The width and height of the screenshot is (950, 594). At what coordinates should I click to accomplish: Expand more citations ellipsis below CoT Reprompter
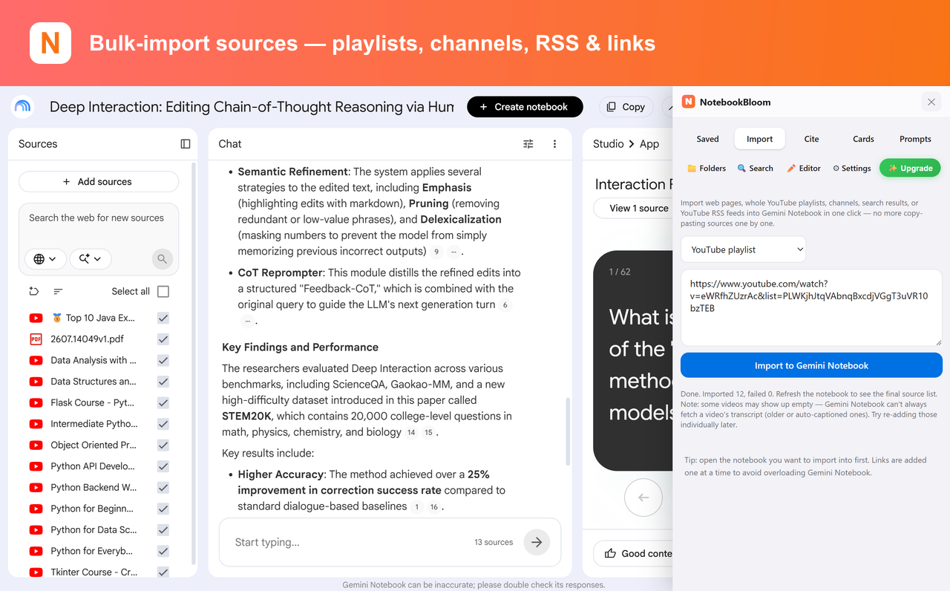pos(247,321)
